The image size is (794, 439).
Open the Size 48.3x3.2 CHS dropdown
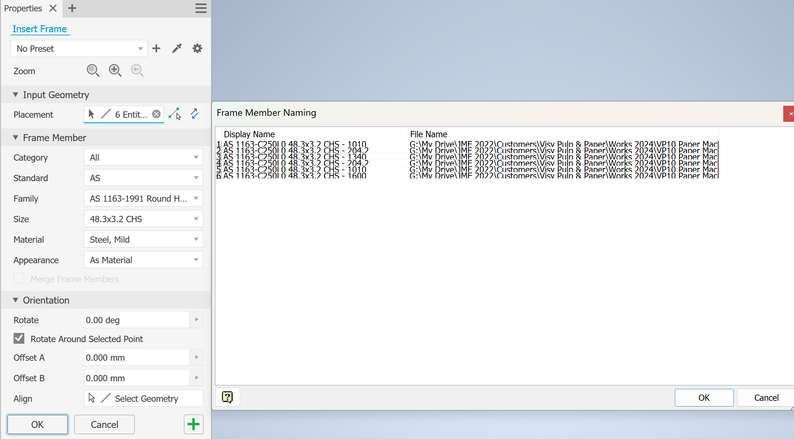pos(143,219)
